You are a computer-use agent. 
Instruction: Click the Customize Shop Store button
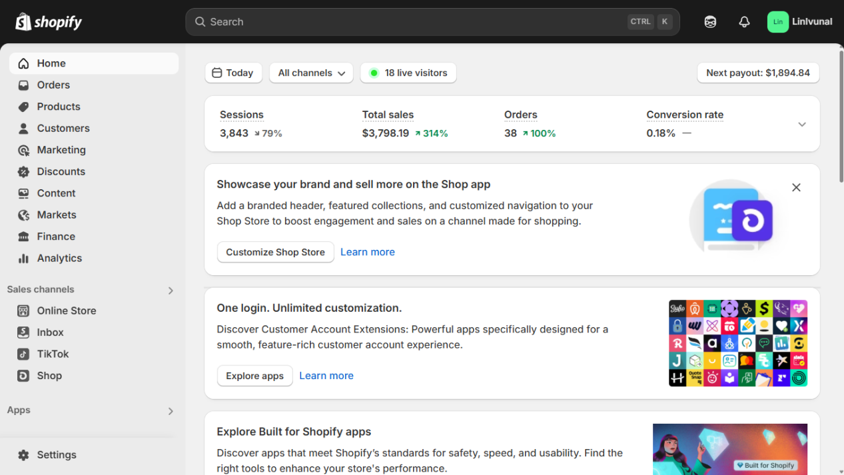pos(275,252)
